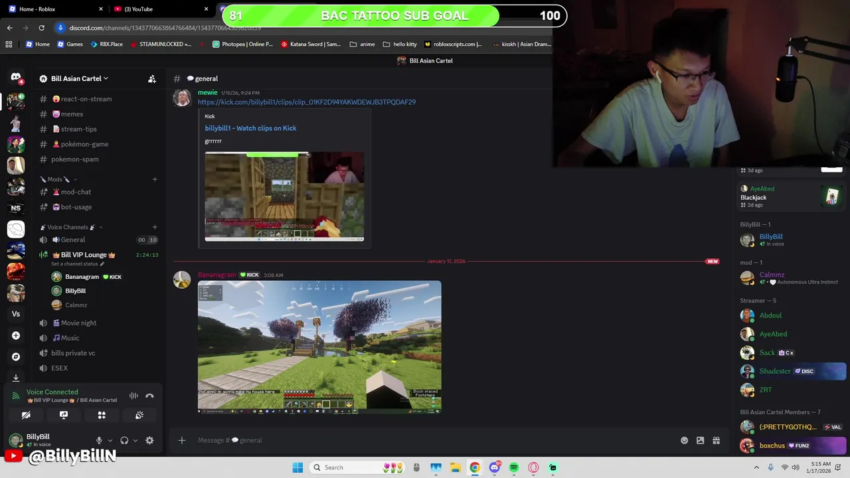Click AyeAbed in Streamer member list
Viewport: 850px width, 478px height.
(774, 334)
